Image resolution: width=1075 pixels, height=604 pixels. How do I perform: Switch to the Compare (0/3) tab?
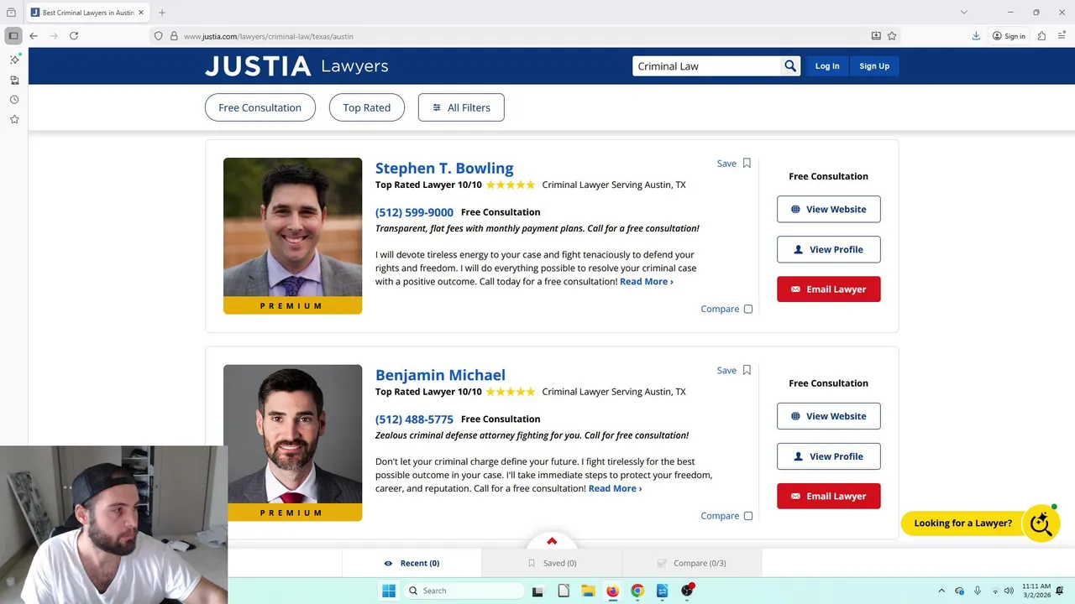[x=692, y=563]
